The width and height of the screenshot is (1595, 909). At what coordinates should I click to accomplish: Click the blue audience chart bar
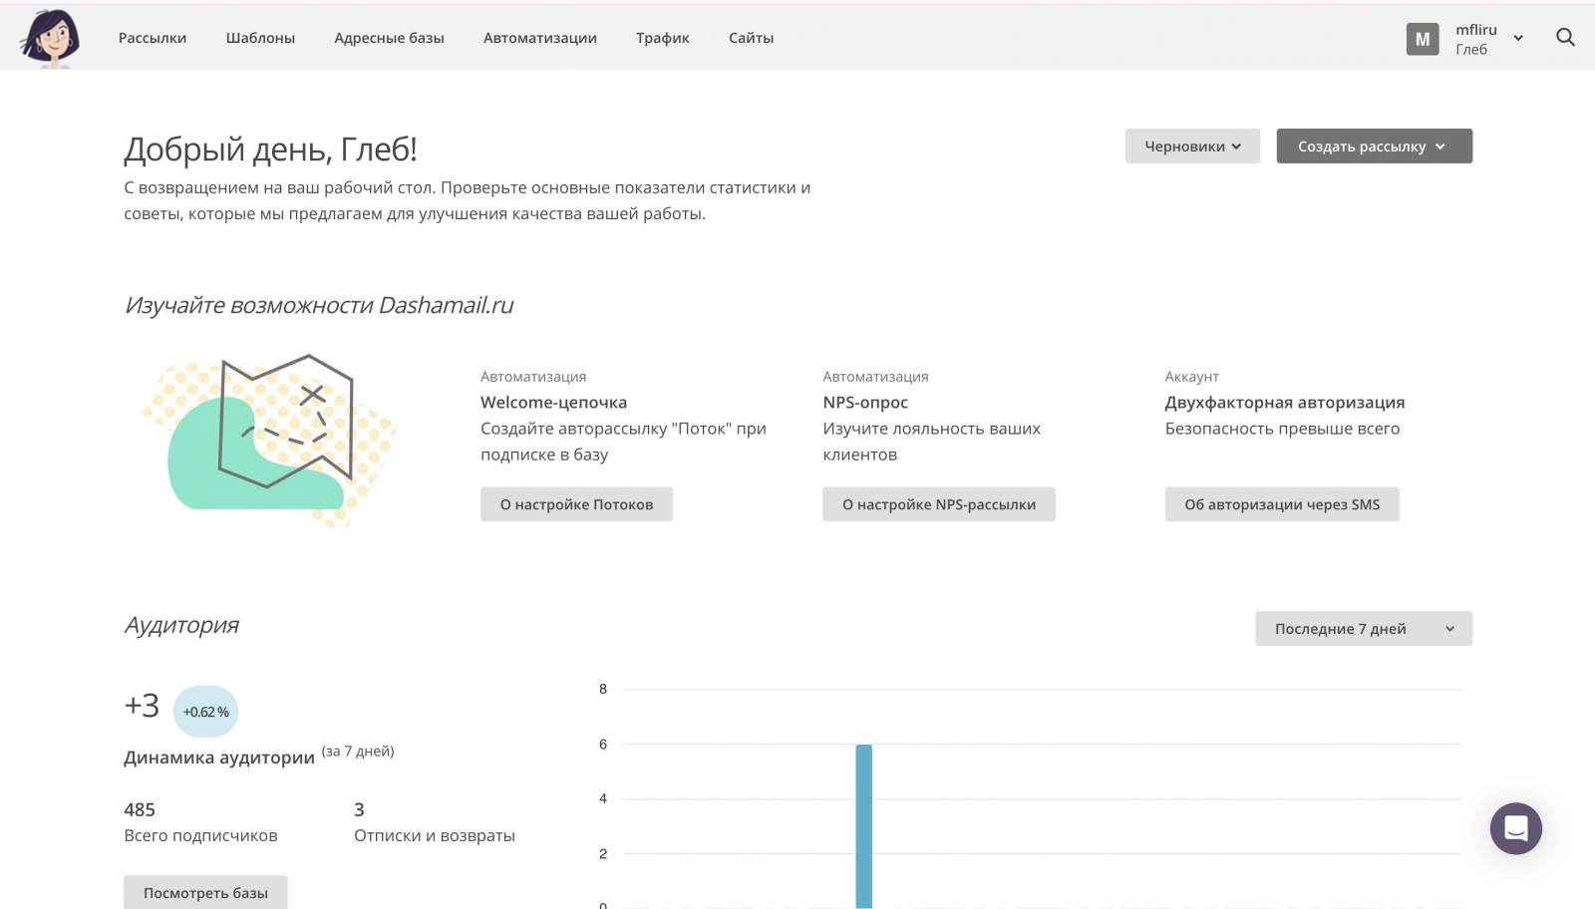[863, 825]
